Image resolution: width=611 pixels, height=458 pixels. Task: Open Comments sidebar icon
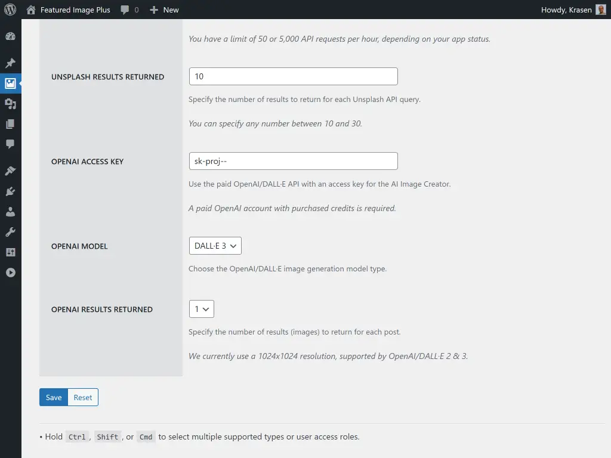point(11,144)
